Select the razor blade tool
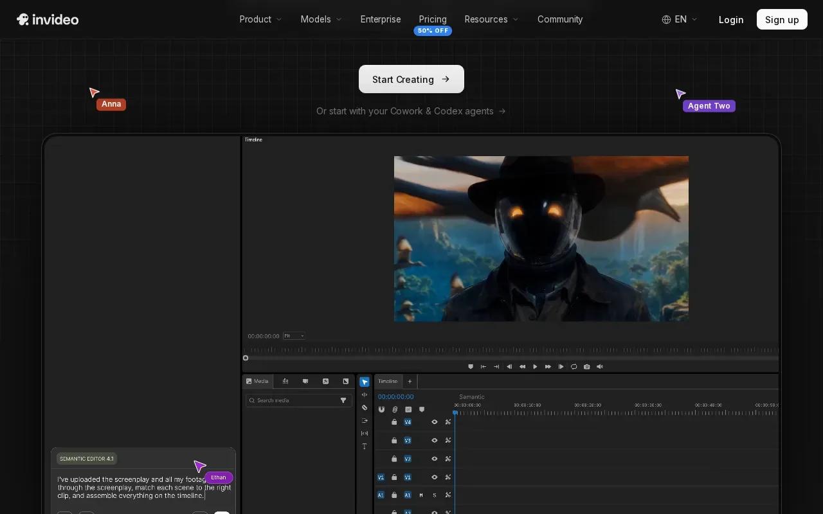Image resolution: width=823 pixels, height=514 pixels. (365, 407)
